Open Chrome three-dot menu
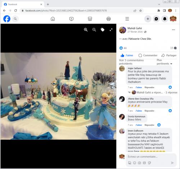 pyautogui.click(x=176, y=10)
